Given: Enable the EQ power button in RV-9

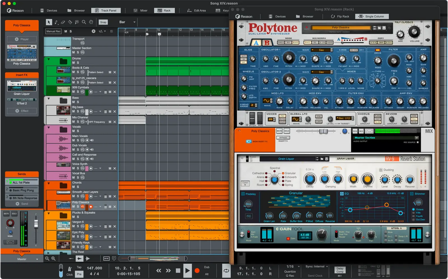Looking at the screenshot, I should [x=342, y=194].
